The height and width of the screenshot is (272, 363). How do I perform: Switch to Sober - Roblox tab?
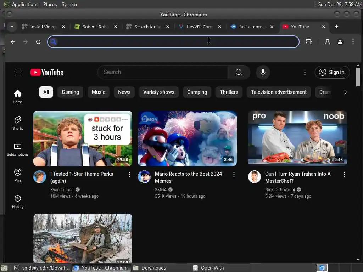pos(95,27)
